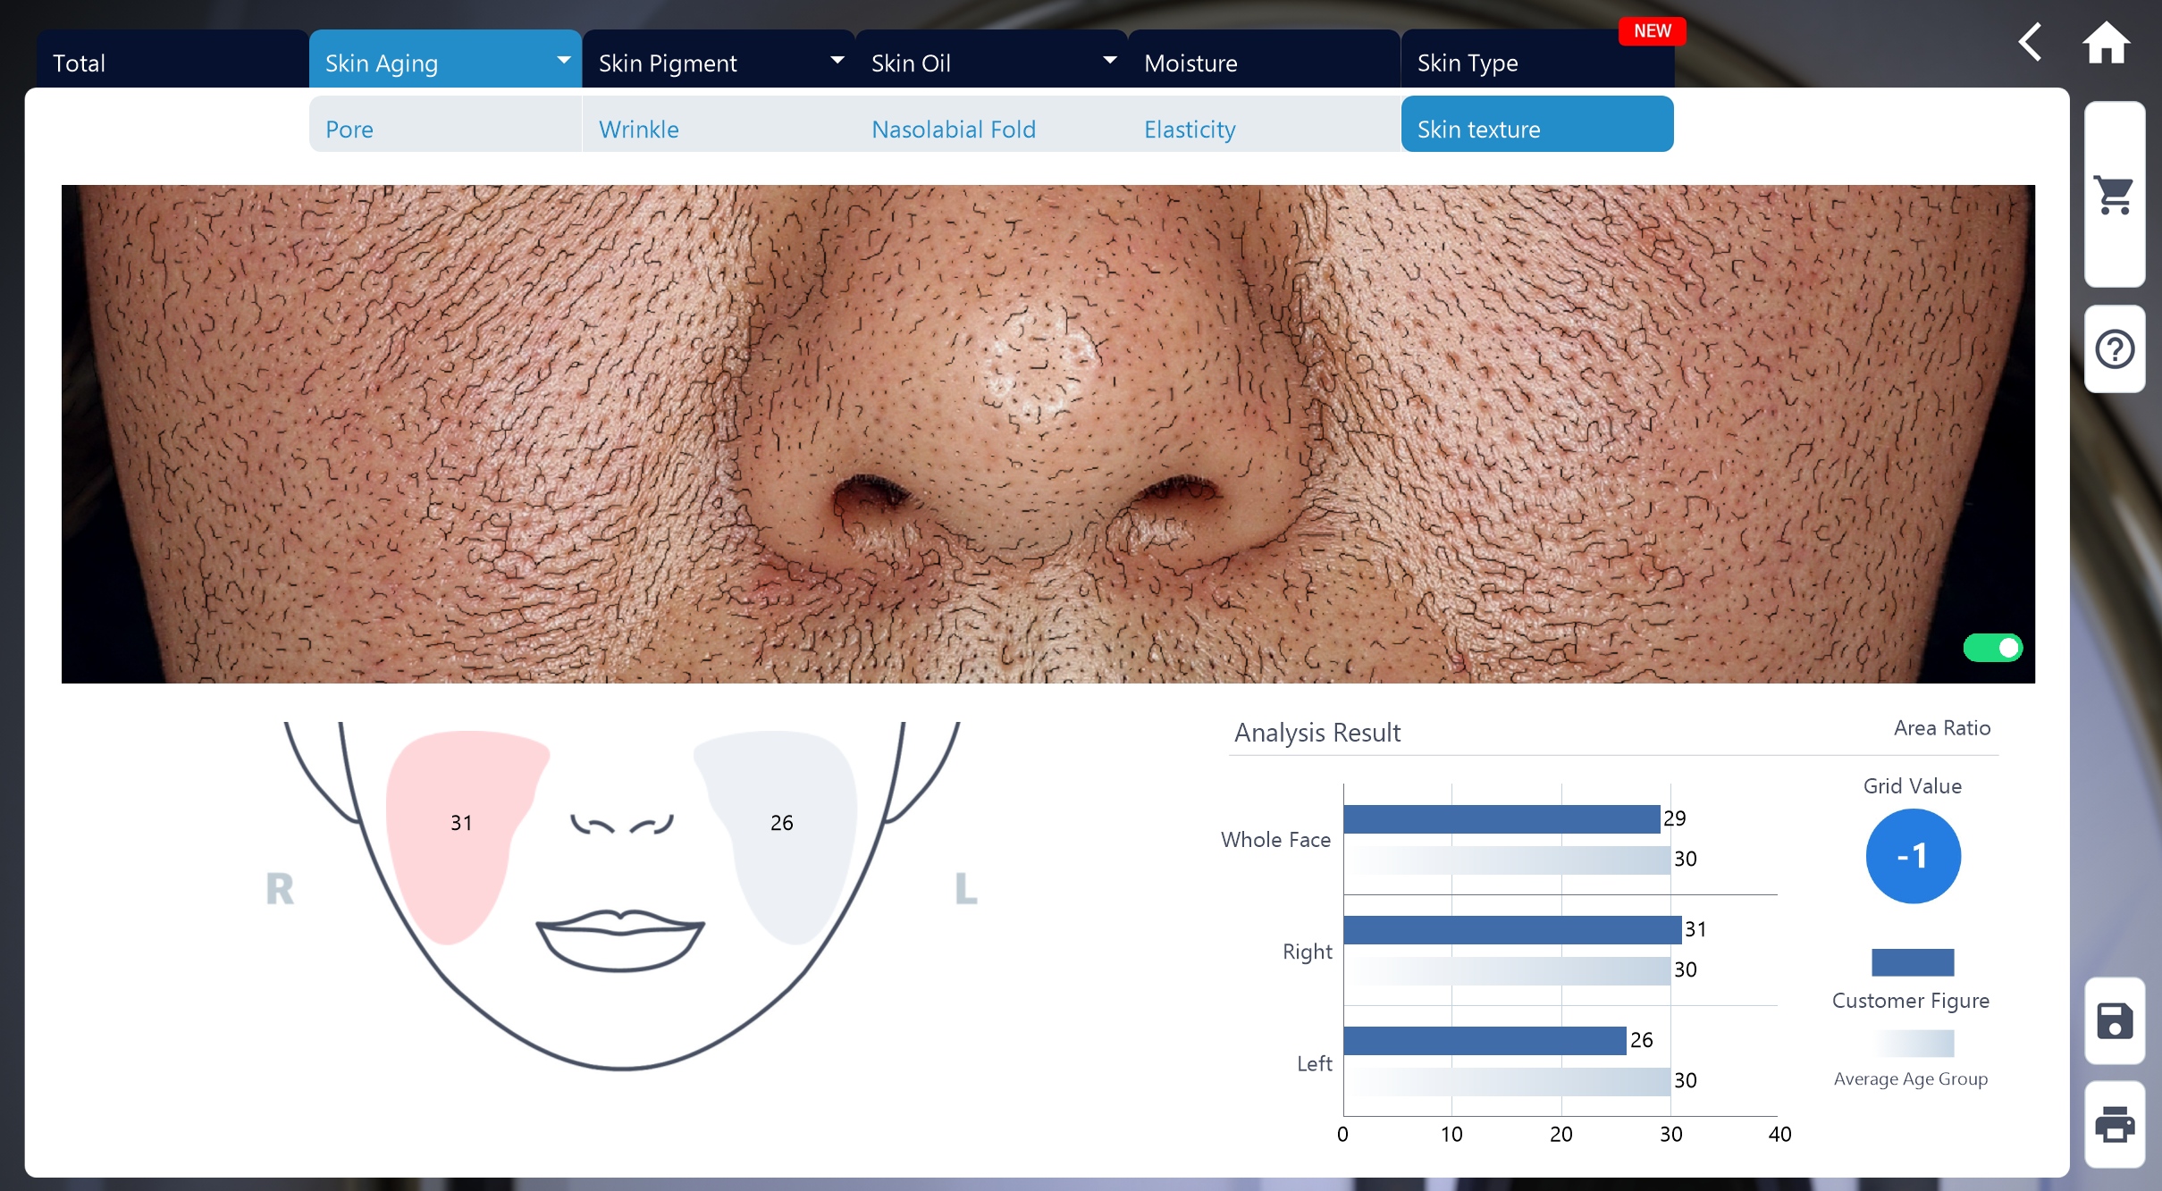2162x1191 pixels.
Task: Go back using the left chevron arrow
Action: [x=2031, y=42]
